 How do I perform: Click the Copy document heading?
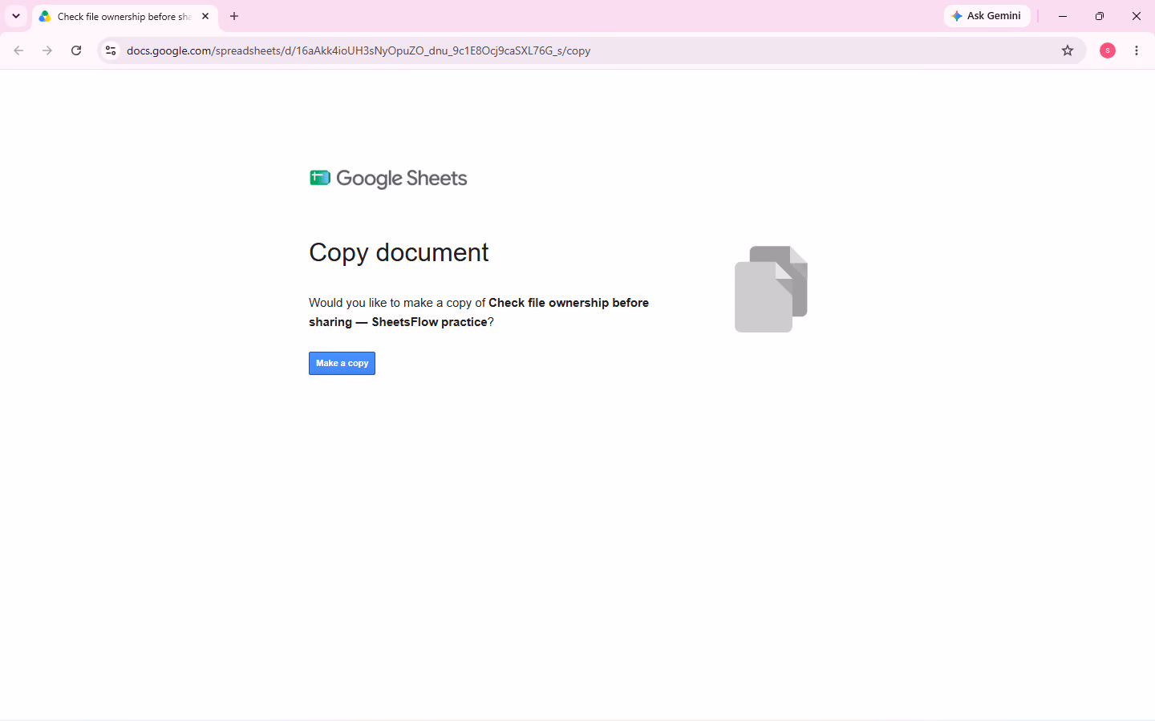point(399,253)
